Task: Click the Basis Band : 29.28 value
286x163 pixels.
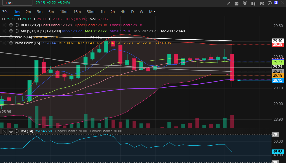Action: [x=56, y=25]
